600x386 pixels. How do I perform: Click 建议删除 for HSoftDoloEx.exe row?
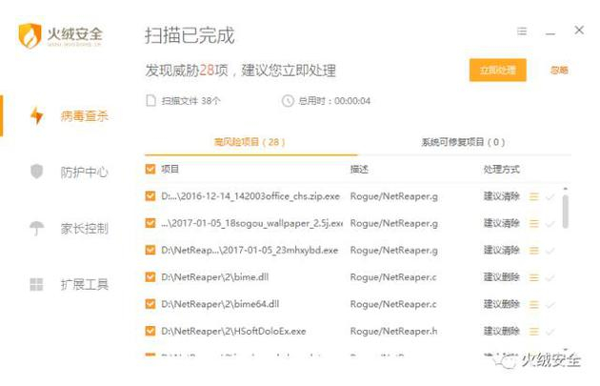point(501,331)
